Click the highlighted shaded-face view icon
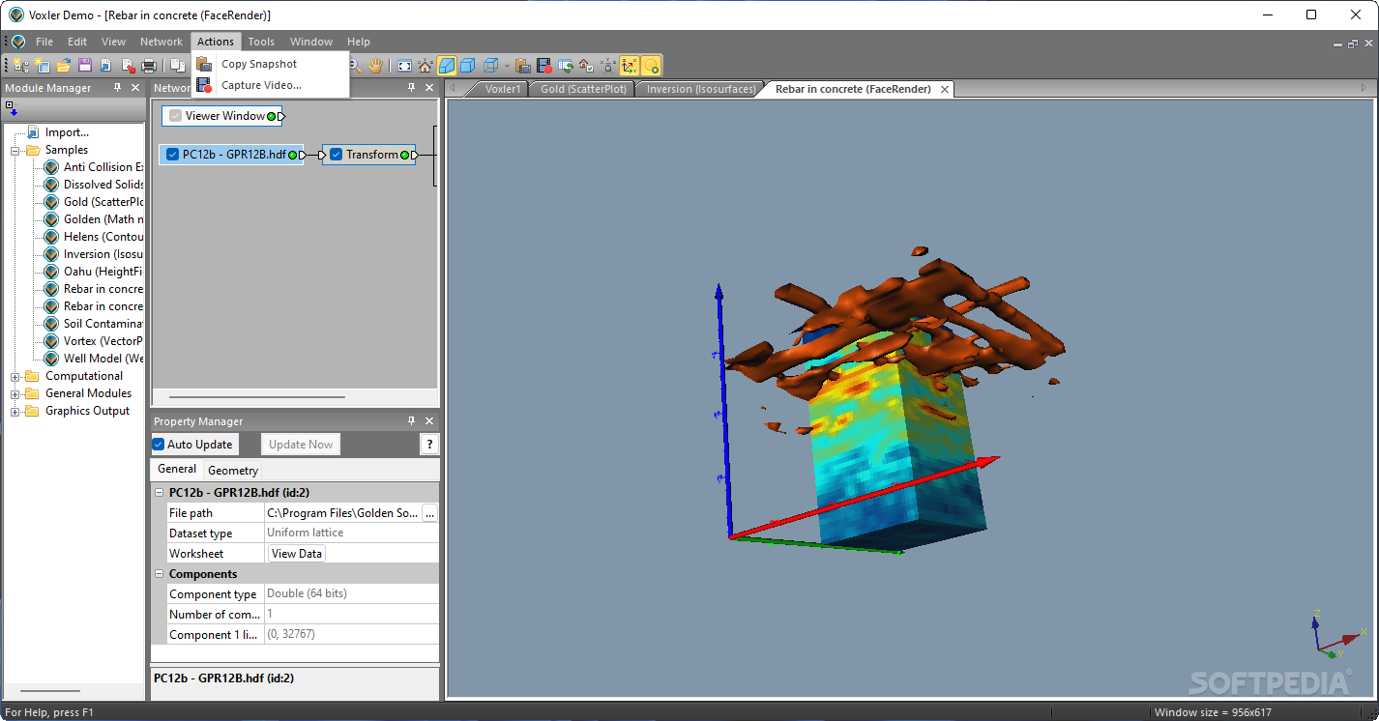Screen dimensions: 1379x721 [x=447, y=66]
